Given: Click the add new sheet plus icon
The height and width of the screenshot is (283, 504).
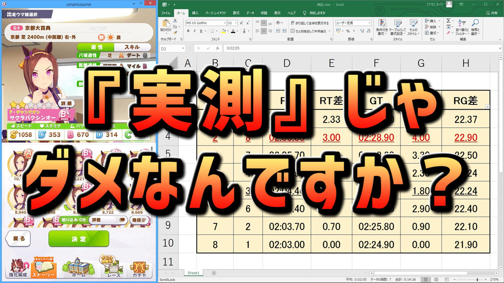Looking at the screenshot, I should (x=214, y=273).
